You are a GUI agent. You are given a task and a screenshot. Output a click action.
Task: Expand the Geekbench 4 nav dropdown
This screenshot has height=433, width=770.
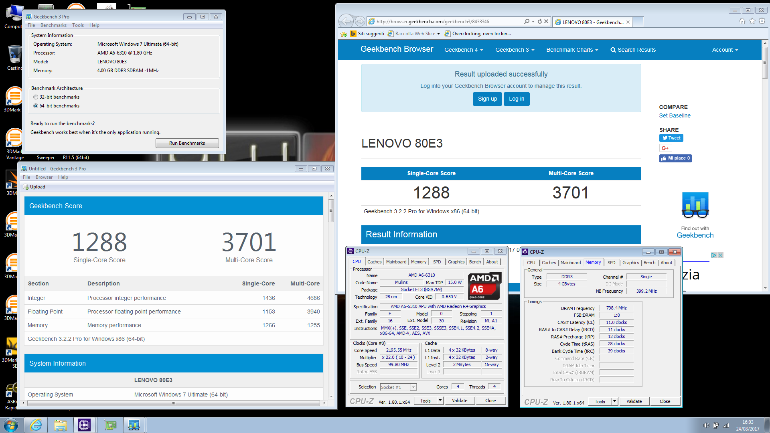point(464,50)
